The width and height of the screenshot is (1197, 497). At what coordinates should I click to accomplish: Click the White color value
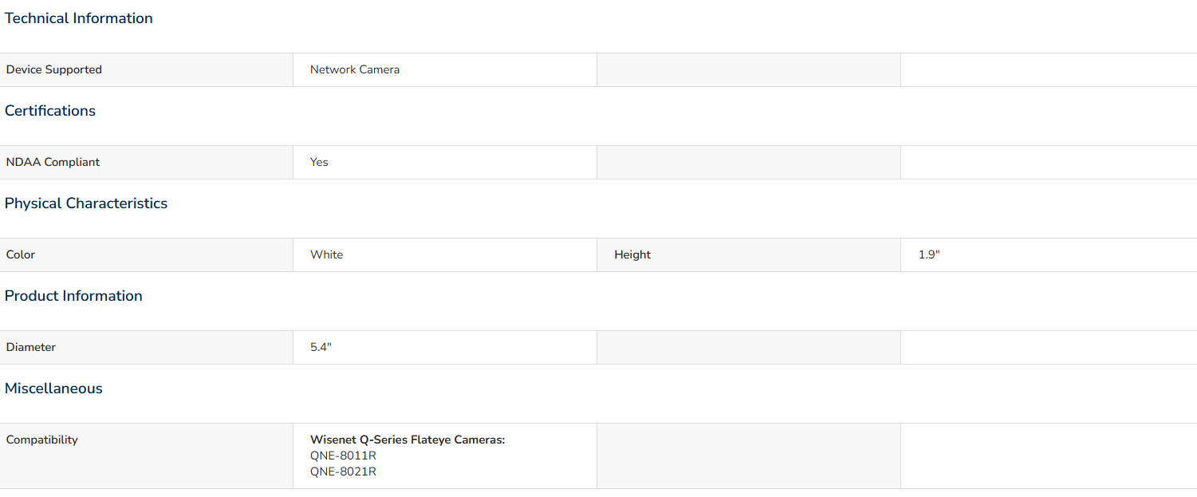tap(327, 255)
